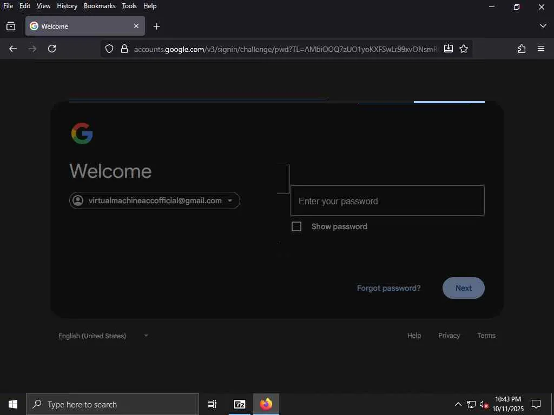Expand the English (United States) language dropdown
Image resolution: width=554 pixels, height=415 pixels.
tap(103, 336)
